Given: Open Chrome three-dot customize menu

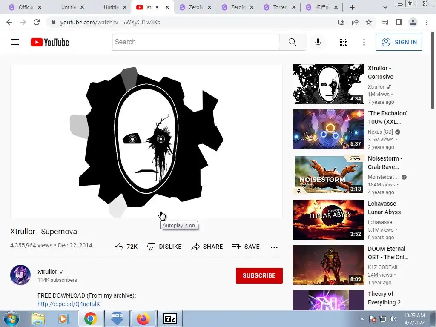Looking at the screenshot, I should (x=427, y=22).
